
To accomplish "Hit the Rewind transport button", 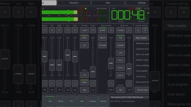I will [61, 101].
